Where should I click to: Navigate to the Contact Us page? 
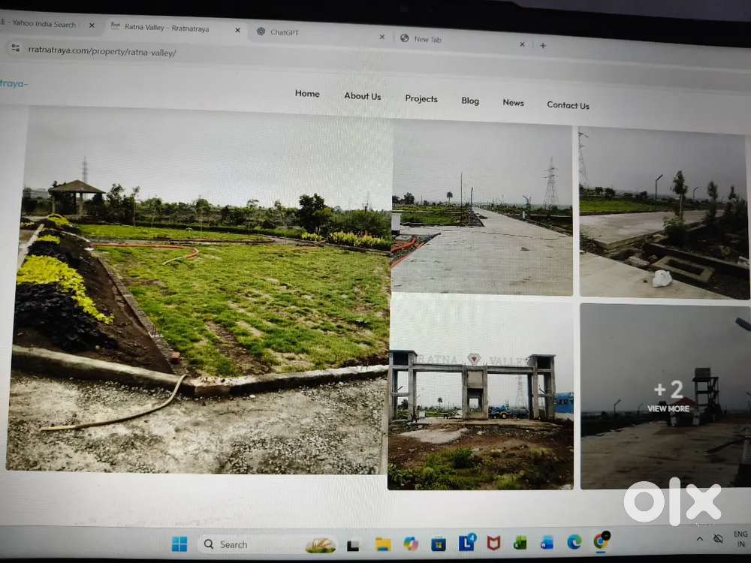click(x=568, y=105)
